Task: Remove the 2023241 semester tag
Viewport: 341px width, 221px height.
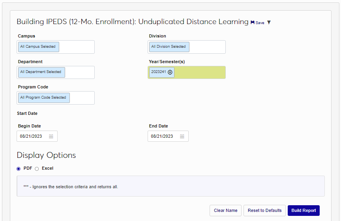Action: tap(170, 72)
